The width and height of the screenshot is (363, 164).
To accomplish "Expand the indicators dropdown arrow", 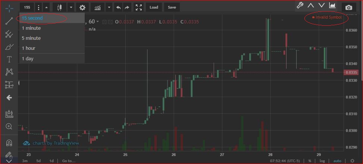I will (x=109, y=7).
